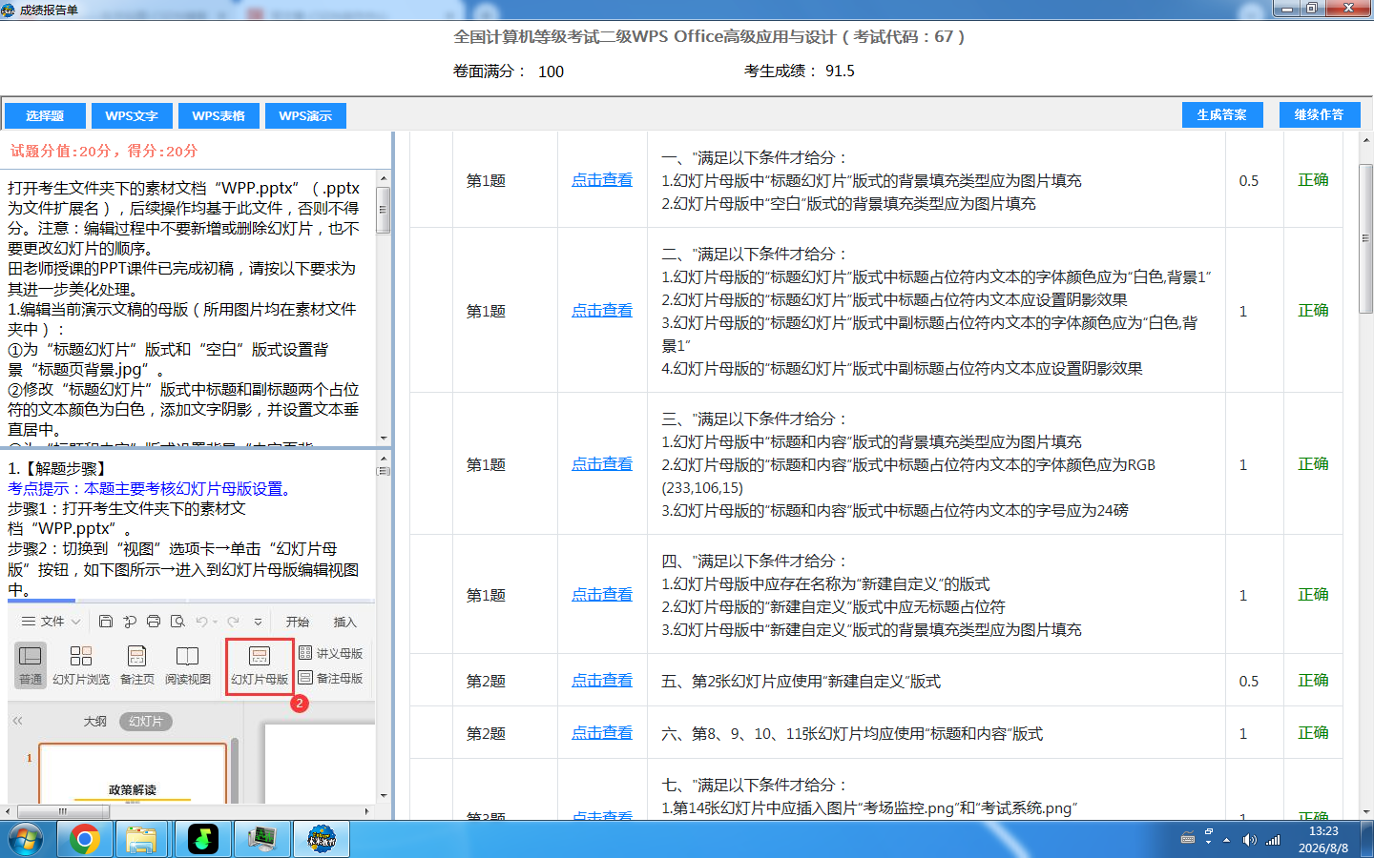
Task: Switch to the WPS文字 tab
Action: [x=132, y=115]
